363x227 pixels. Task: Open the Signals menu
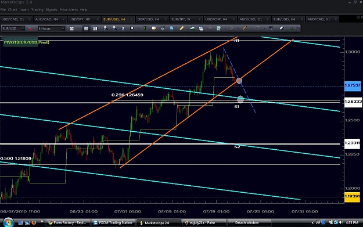pyautogui.click(x=51, y=10)
